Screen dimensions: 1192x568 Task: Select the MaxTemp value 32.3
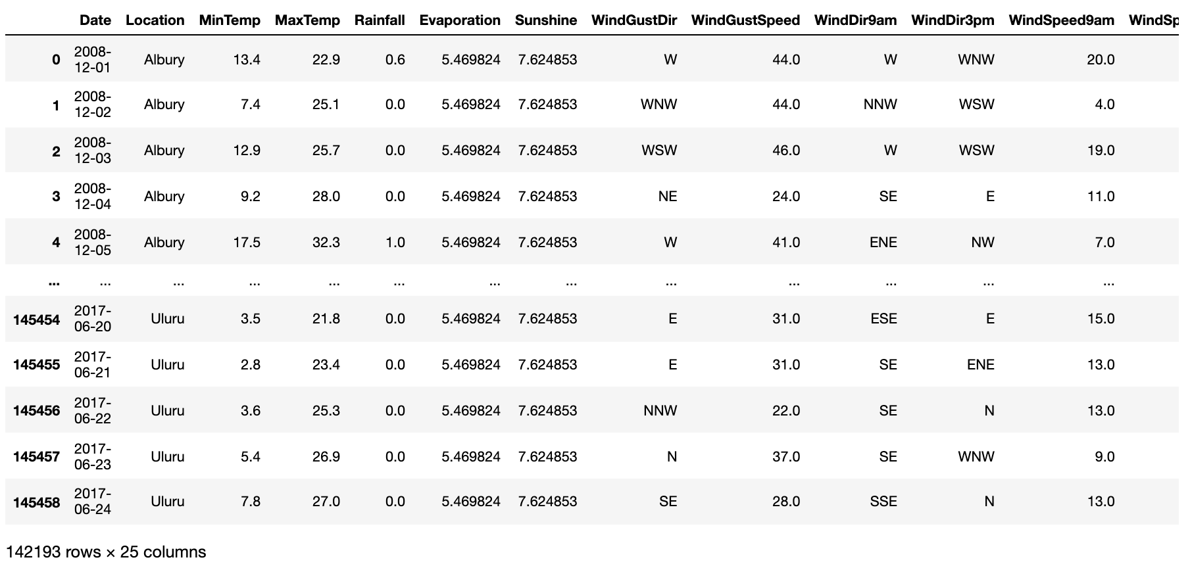326,243
